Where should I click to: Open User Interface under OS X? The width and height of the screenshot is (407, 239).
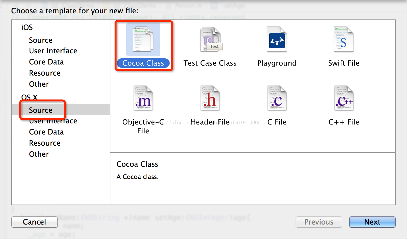pos(53,121)
